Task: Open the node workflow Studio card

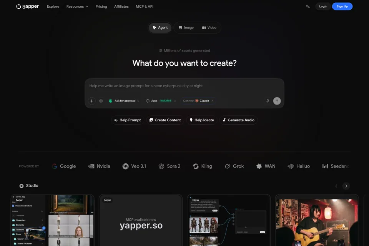Action: [229, 220]
